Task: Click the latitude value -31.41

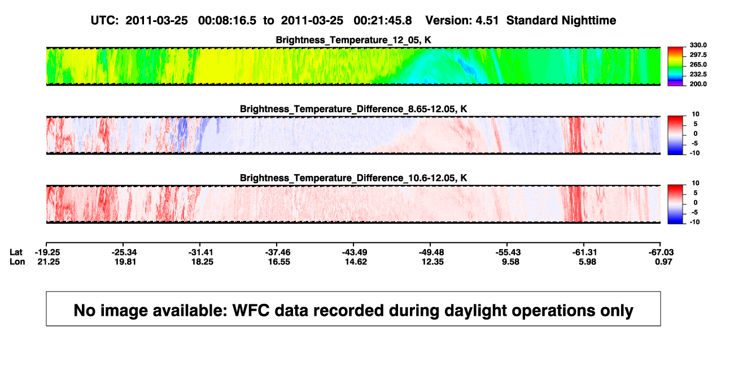Action: [202, 252]
